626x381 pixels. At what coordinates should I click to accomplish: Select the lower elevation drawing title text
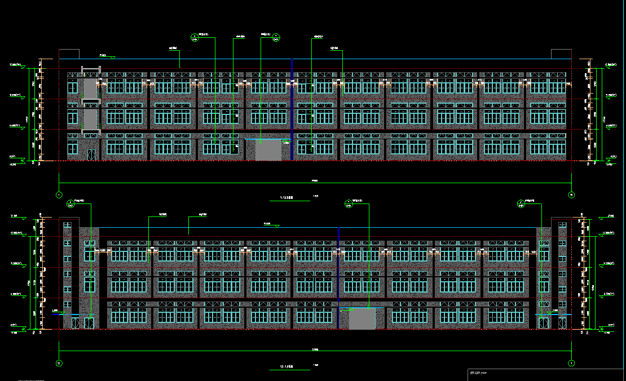point(288,367)
